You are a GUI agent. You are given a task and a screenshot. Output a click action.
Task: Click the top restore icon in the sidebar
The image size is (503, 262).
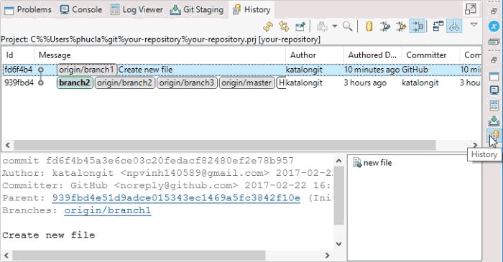(494, 11)
